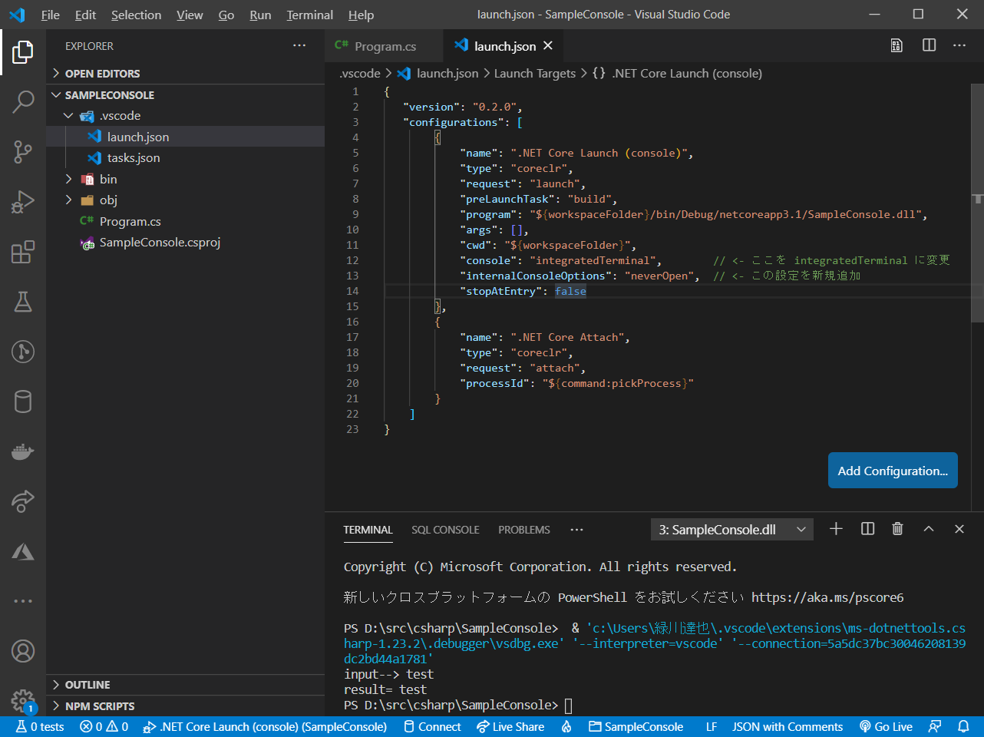Open the Live Share arrow view
Viewport: 984px width, 737px height.
click(23, 501)
